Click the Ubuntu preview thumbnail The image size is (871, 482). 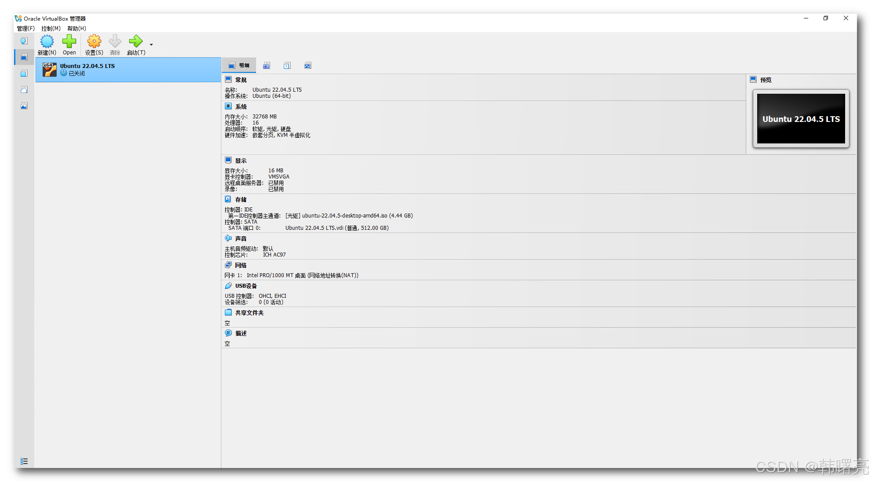click(800, 118)
